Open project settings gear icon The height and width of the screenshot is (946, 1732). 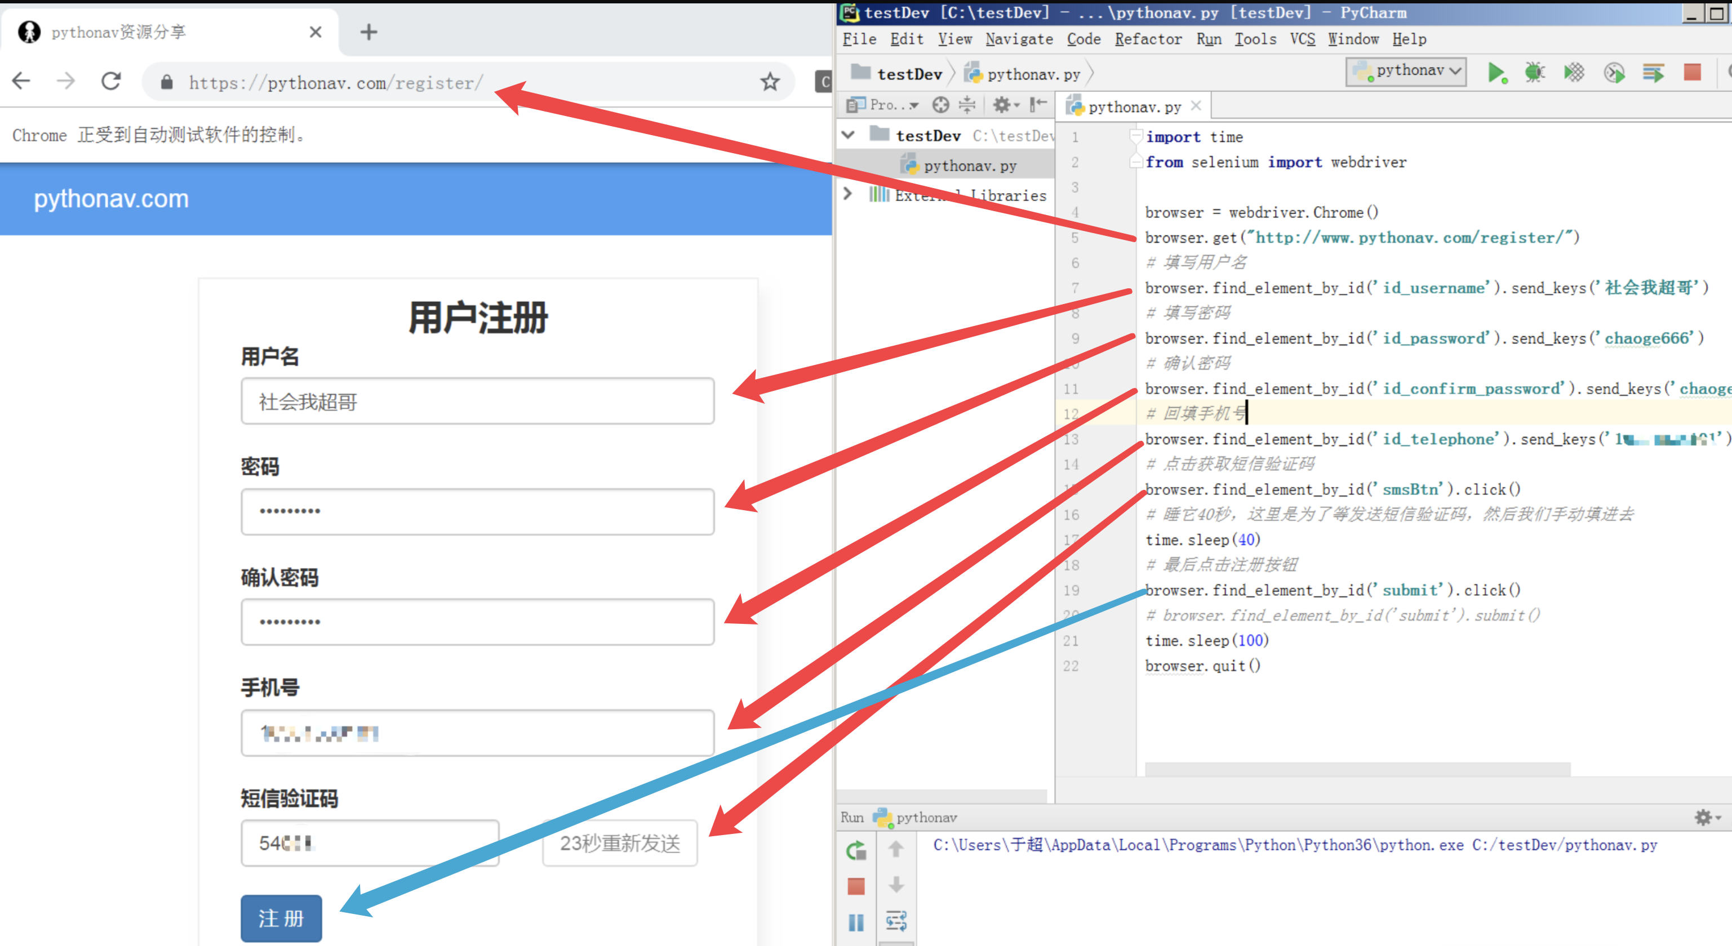(x=1003, y=105)
